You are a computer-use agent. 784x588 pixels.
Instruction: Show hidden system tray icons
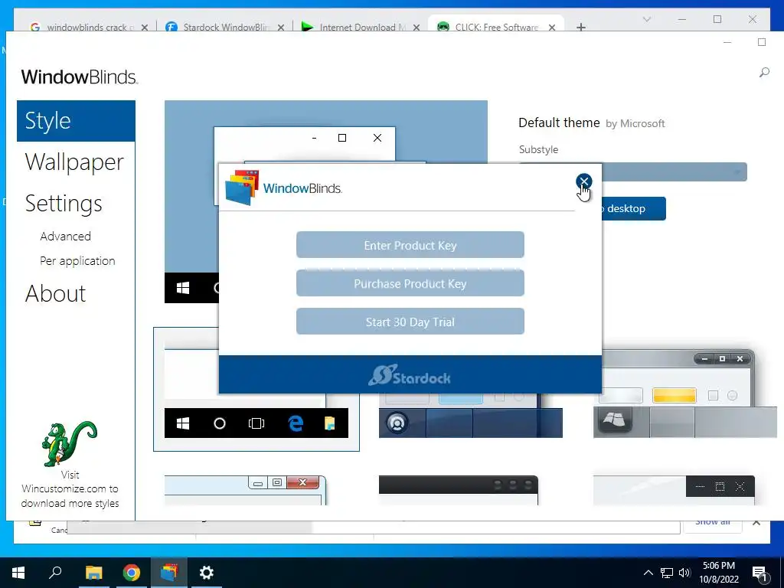pyautogui.click(x=648, y=573)
